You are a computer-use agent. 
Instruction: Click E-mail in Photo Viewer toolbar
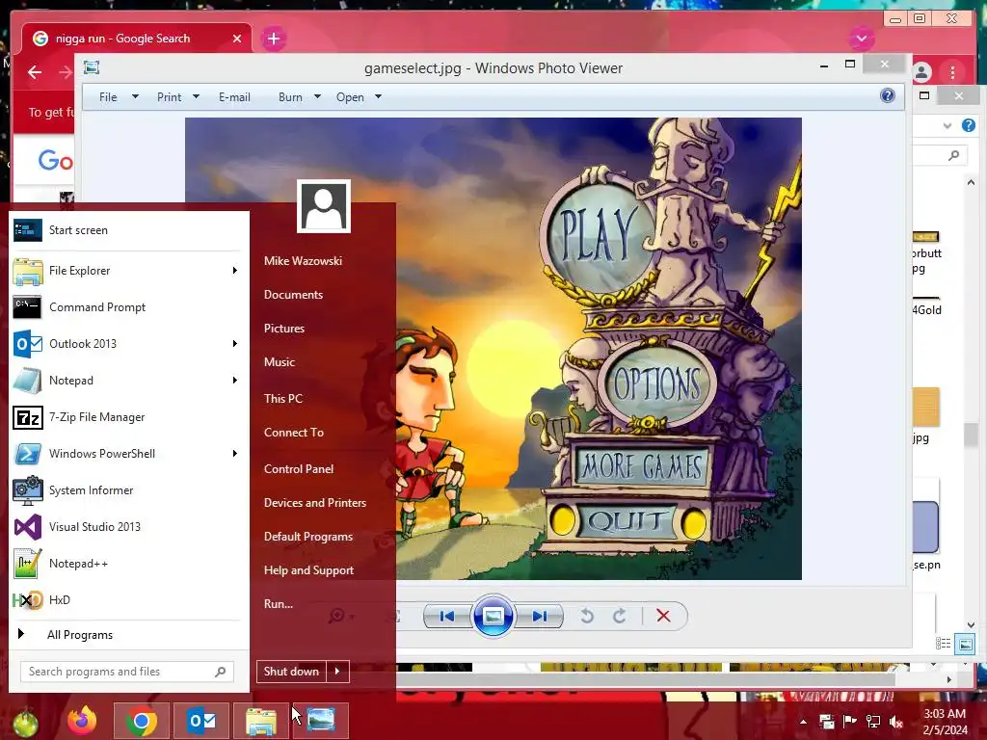coord(235,97)
